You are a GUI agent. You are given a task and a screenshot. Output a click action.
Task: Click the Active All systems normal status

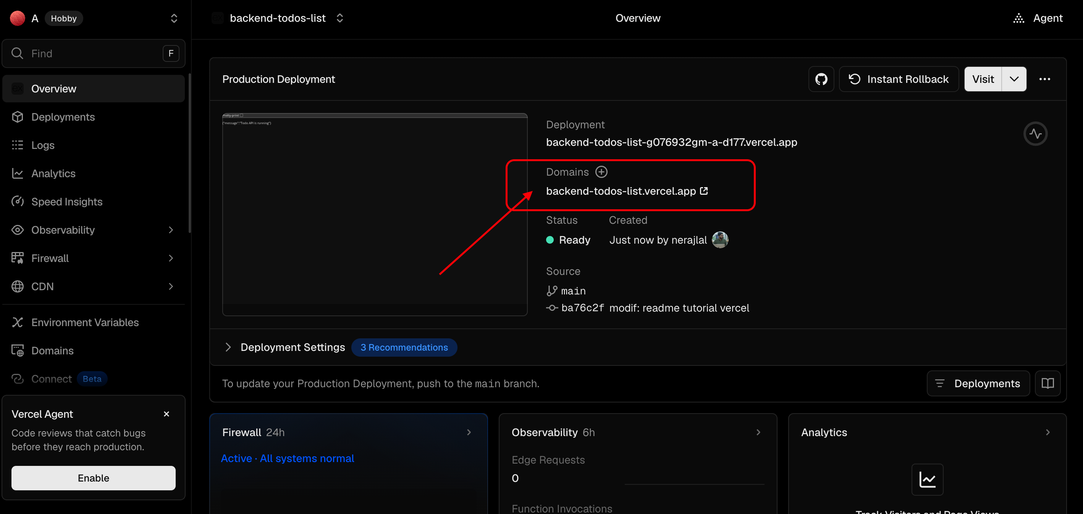tap(287, 458)
